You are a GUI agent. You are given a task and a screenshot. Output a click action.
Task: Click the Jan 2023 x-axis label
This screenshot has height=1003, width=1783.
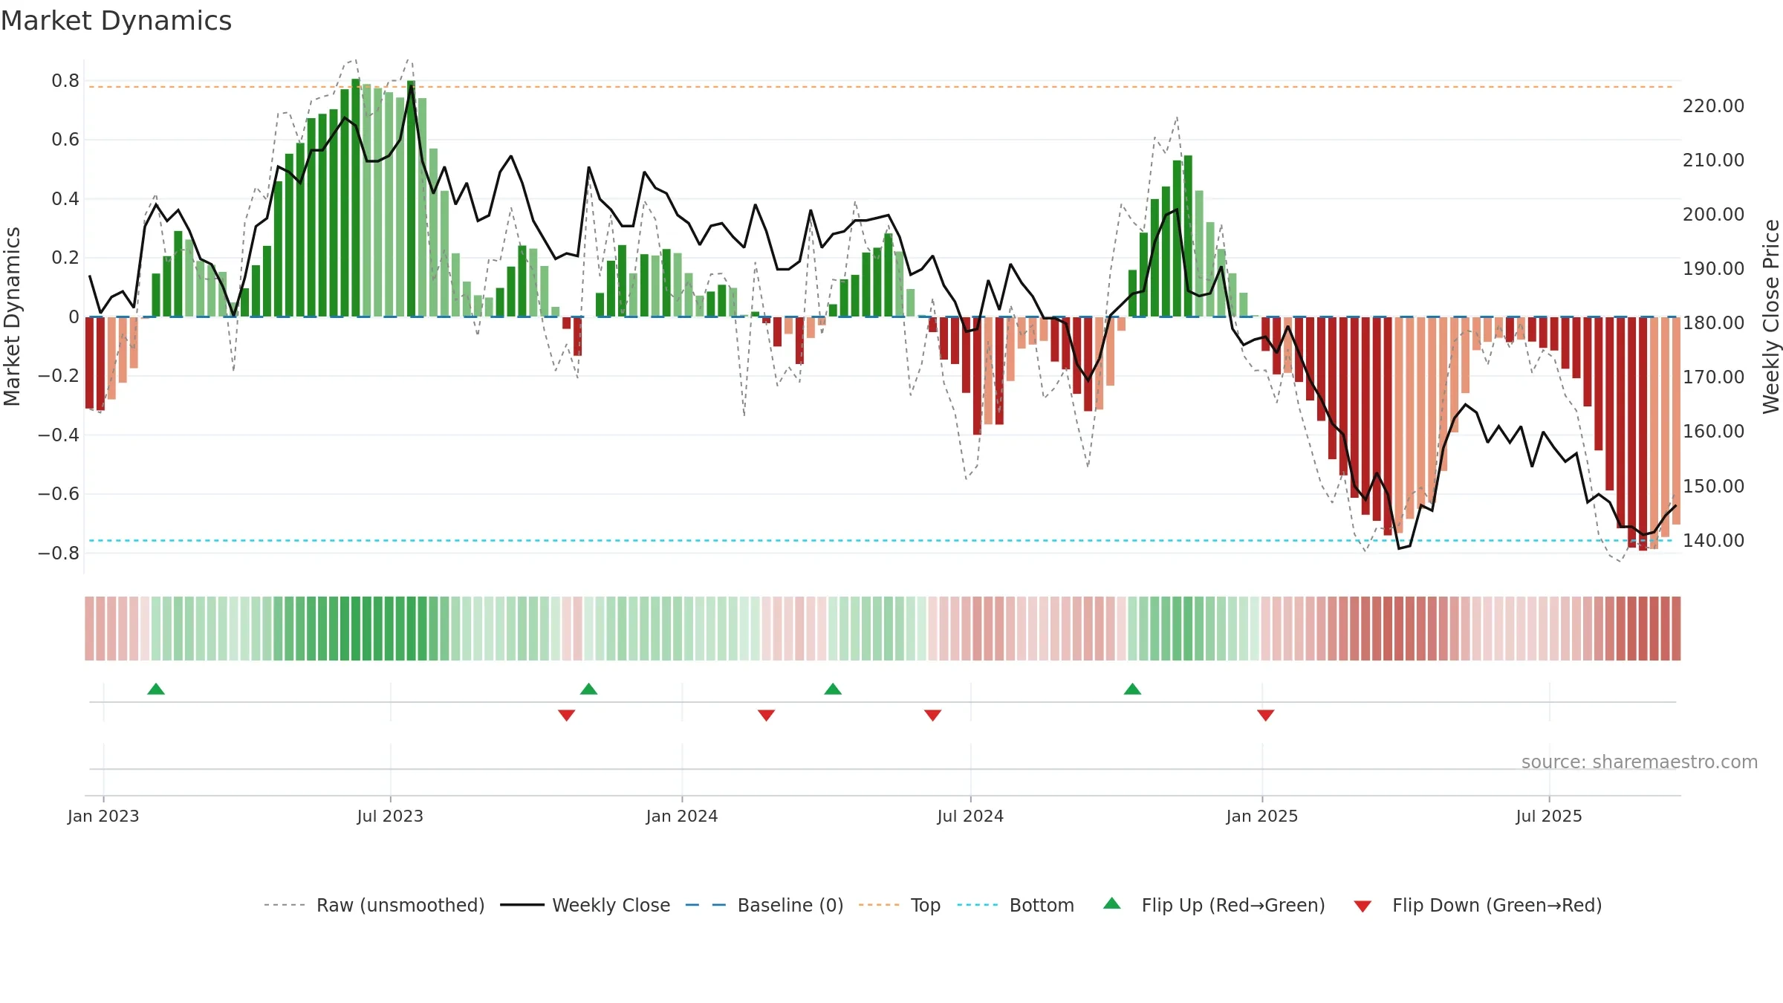tap(103, 816)
